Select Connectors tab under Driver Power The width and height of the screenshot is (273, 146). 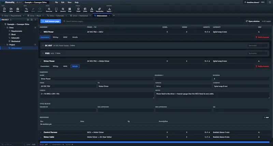click(x=45, y=66)
